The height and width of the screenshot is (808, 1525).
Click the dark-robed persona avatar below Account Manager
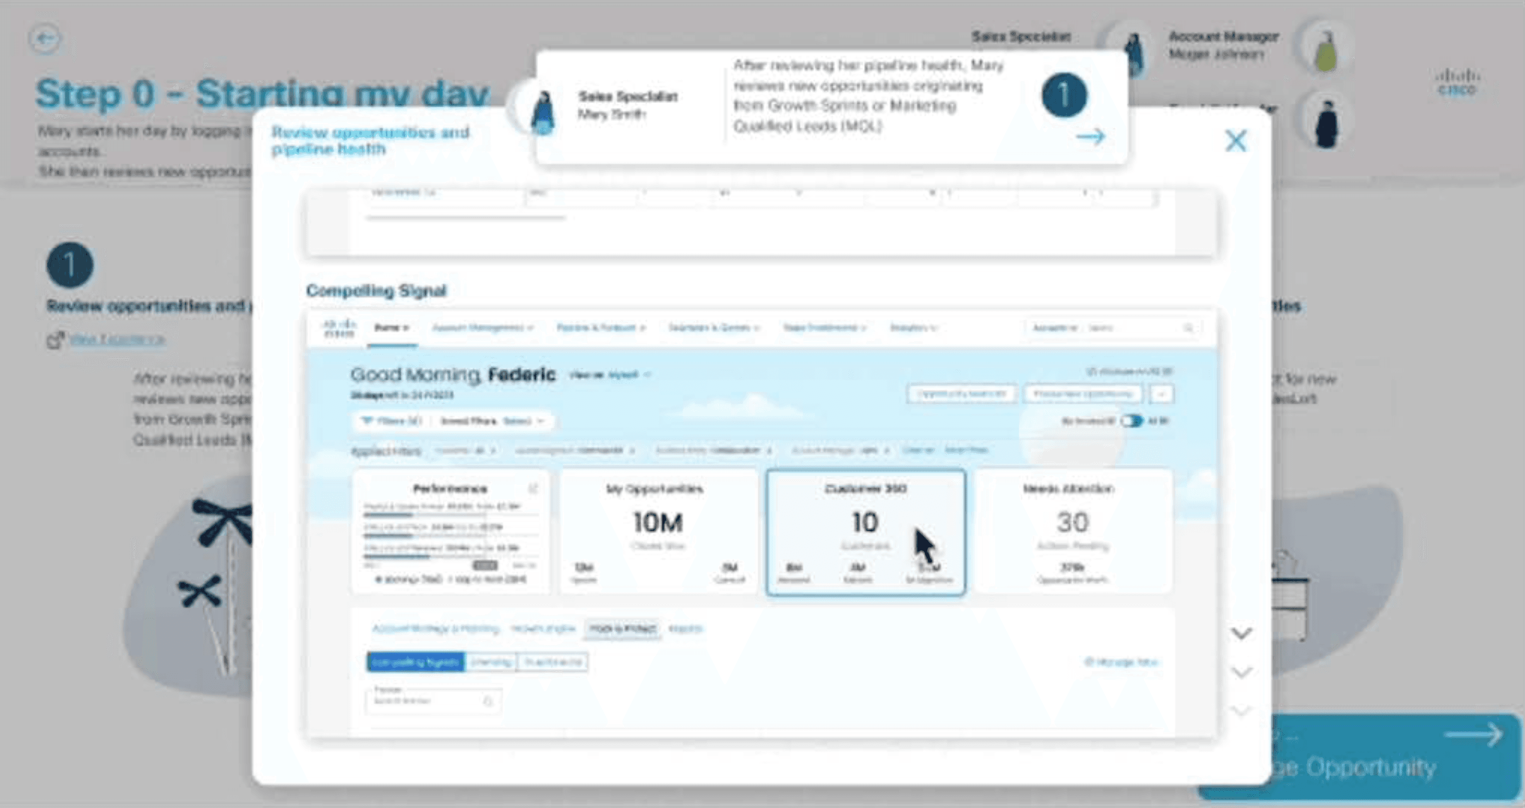(x=1326, y=122)
